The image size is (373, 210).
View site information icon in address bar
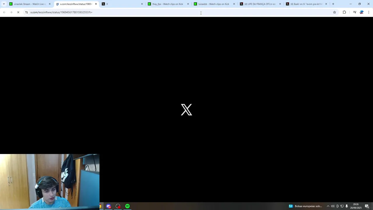coord(27,12)
